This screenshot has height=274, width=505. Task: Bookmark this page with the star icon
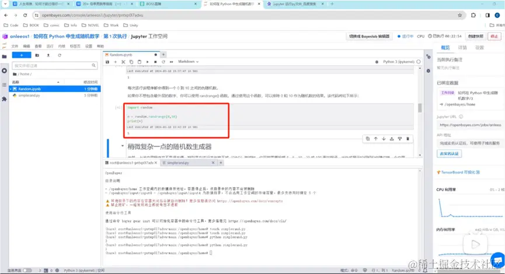[459, 15]
